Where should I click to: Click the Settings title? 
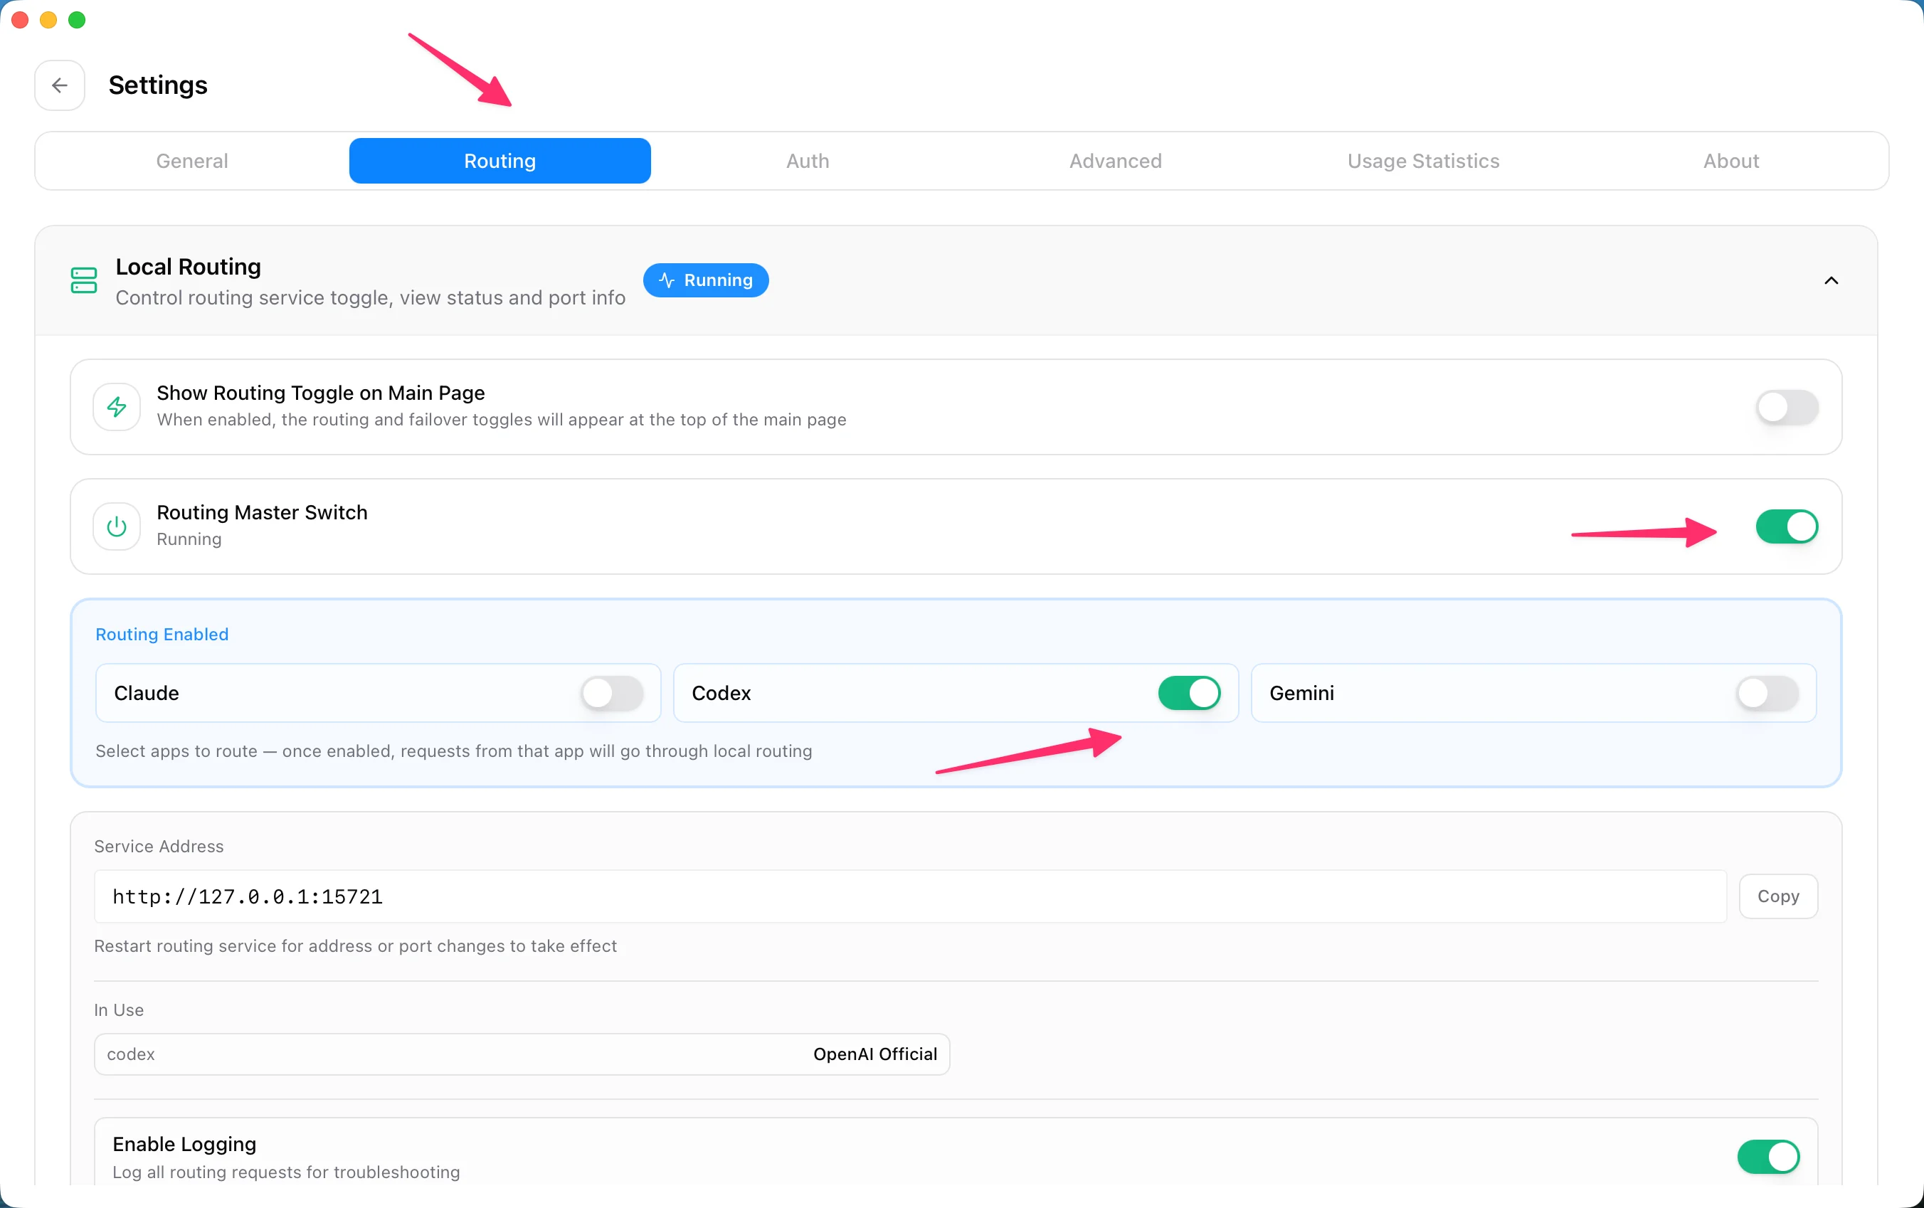pyautogui.click(x=158, y=85)
